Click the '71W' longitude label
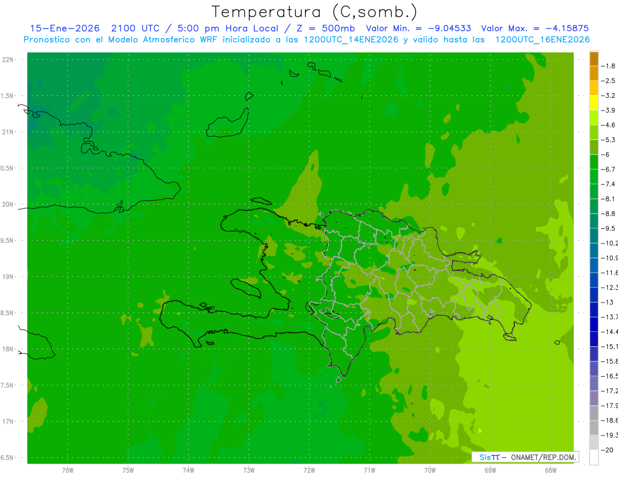Screen dimensions: 618x477 coord(369,470)
